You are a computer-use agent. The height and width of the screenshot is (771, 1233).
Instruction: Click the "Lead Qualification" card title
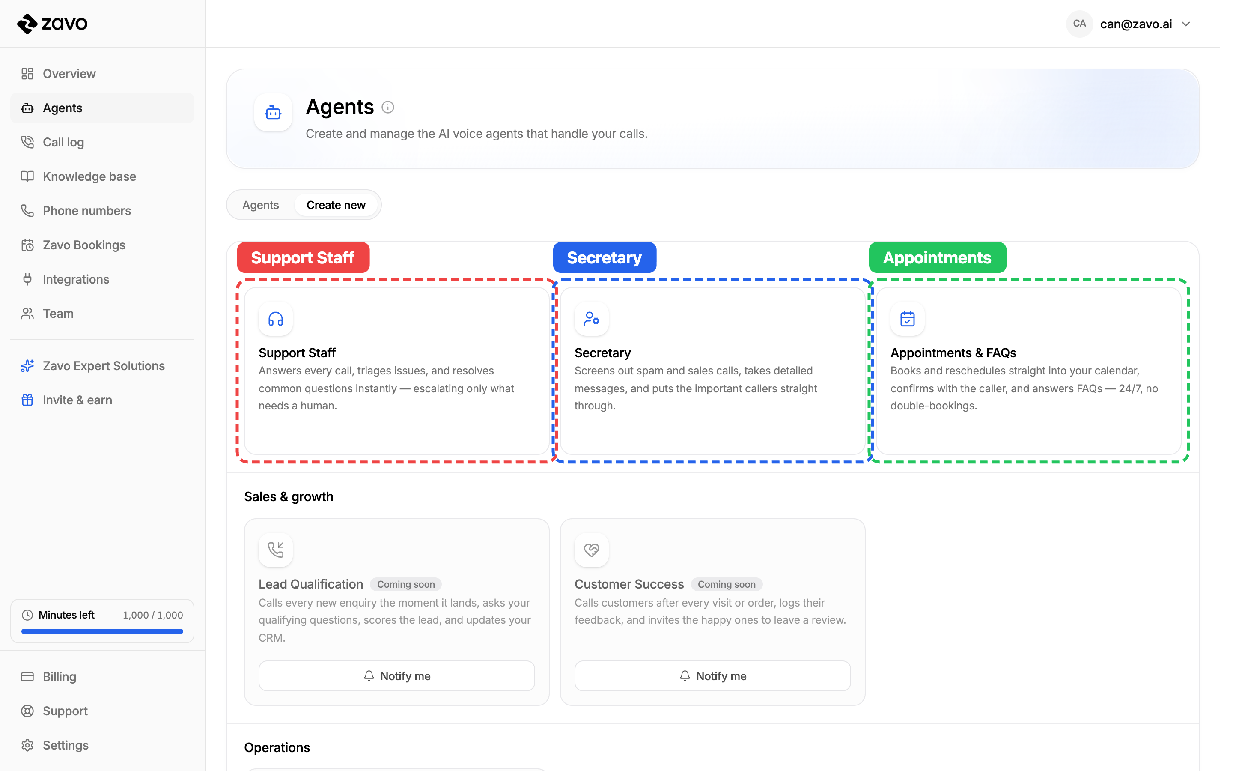(x=311, y=584)
